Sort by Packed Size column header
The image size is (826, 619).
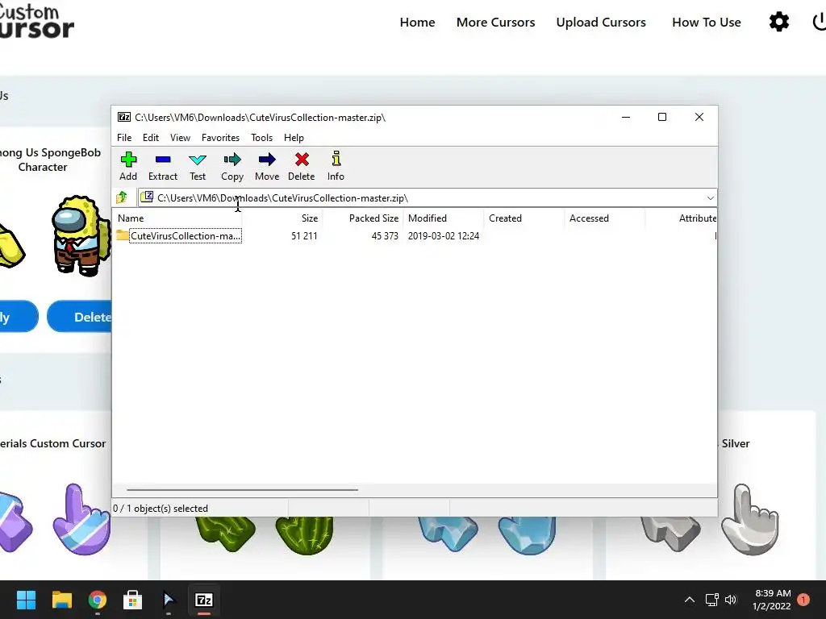click(x=363, y=218)
